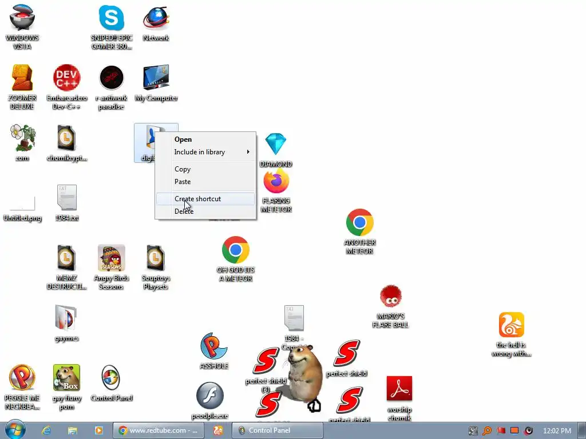The image size is (586, 439).
Task: Open the media player taskbar icon
Action: click(x=98, y=430)
